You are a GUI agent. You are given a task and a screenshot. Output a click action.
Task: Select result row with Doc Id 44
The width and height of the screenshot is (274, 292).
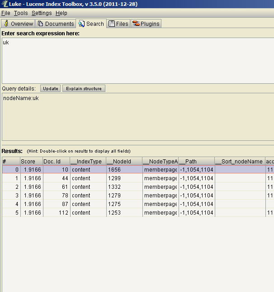[138, 178]
